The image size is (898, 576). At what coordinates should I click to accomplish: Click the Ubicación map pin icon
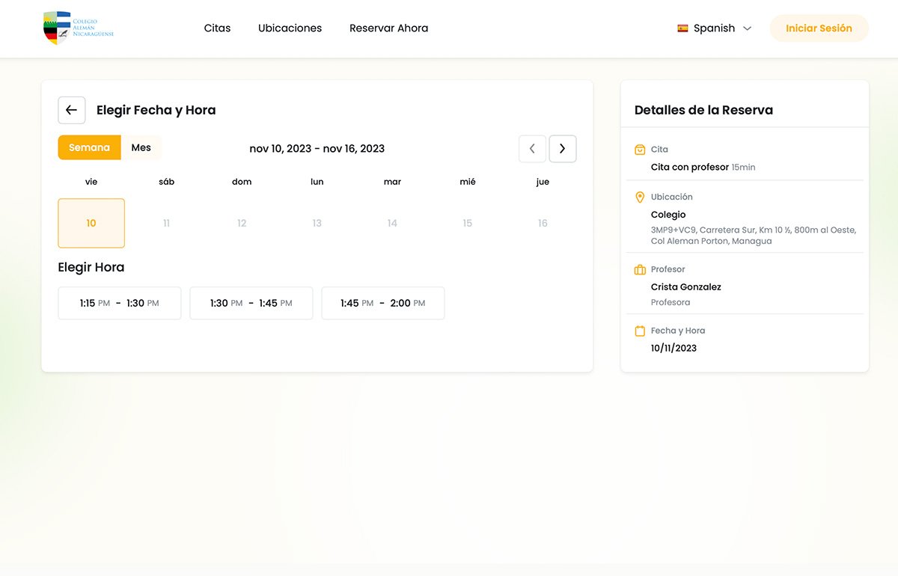pos(640,197)
